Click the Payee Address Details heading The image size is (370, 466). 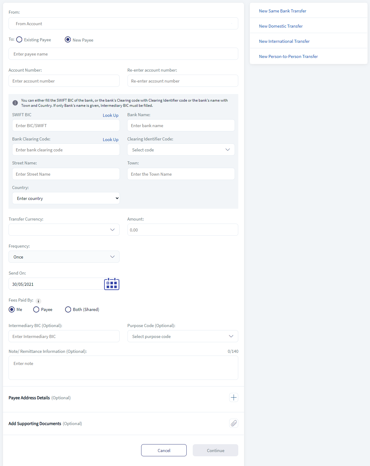pos(29,398)
